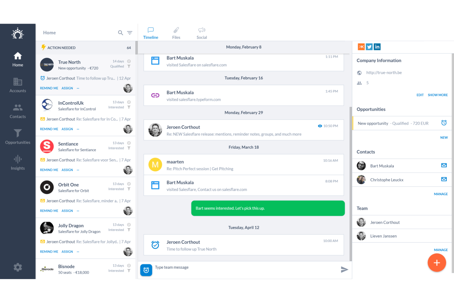Click NEW under Opportunities
Image resolution: width=454 pixels, height=303 pixels.
[444, 138]
